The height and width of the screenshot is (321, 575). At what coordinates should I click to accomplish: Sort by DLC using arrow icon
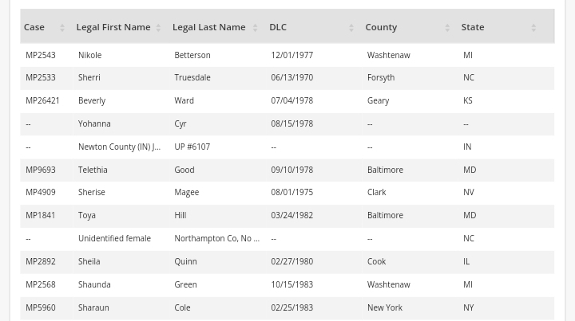pyautogui.click(x=351, y=28)
